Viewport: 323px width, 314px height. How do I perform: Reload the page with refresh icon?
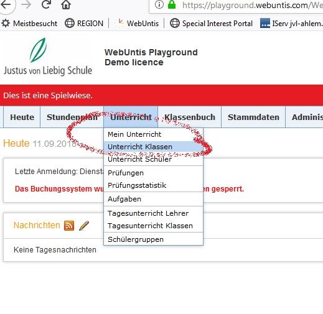[x=46, y=4]
